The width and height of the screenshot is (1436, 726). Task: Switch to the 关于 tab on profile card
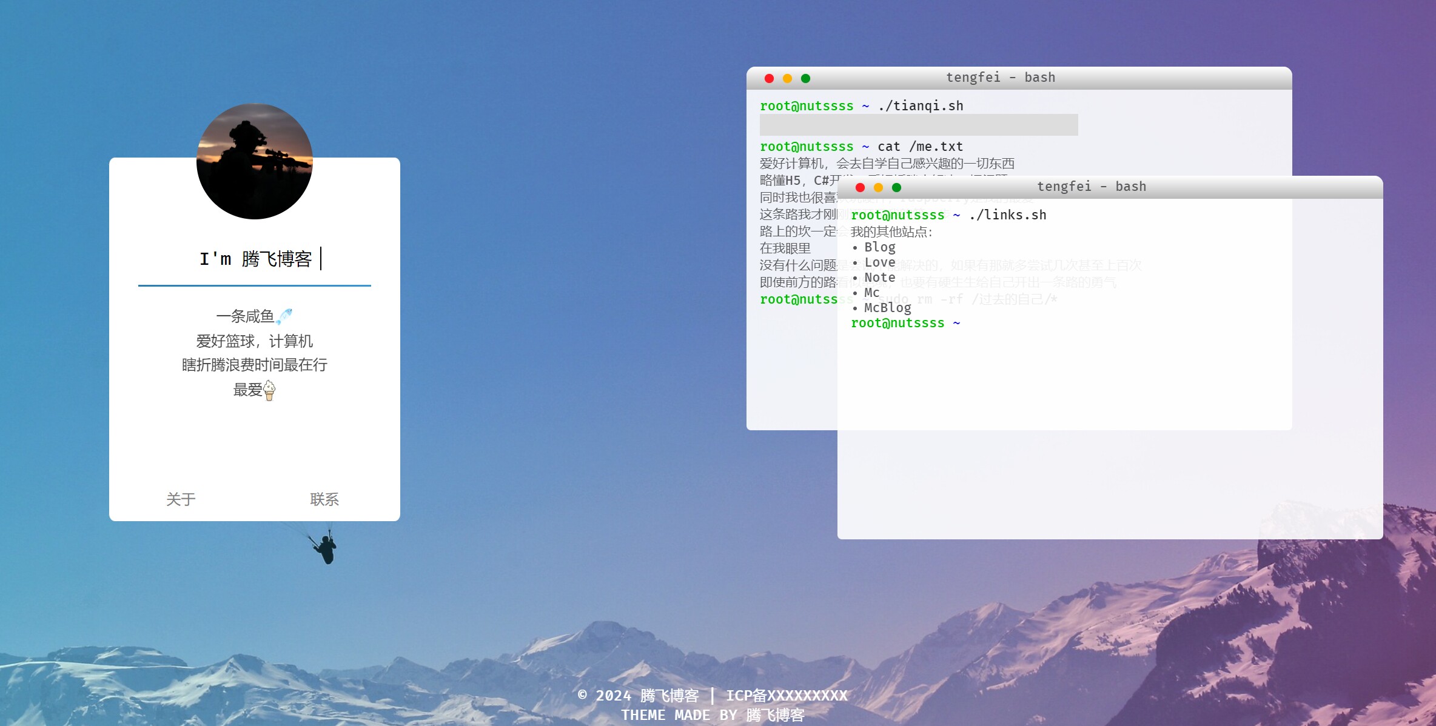181,499
